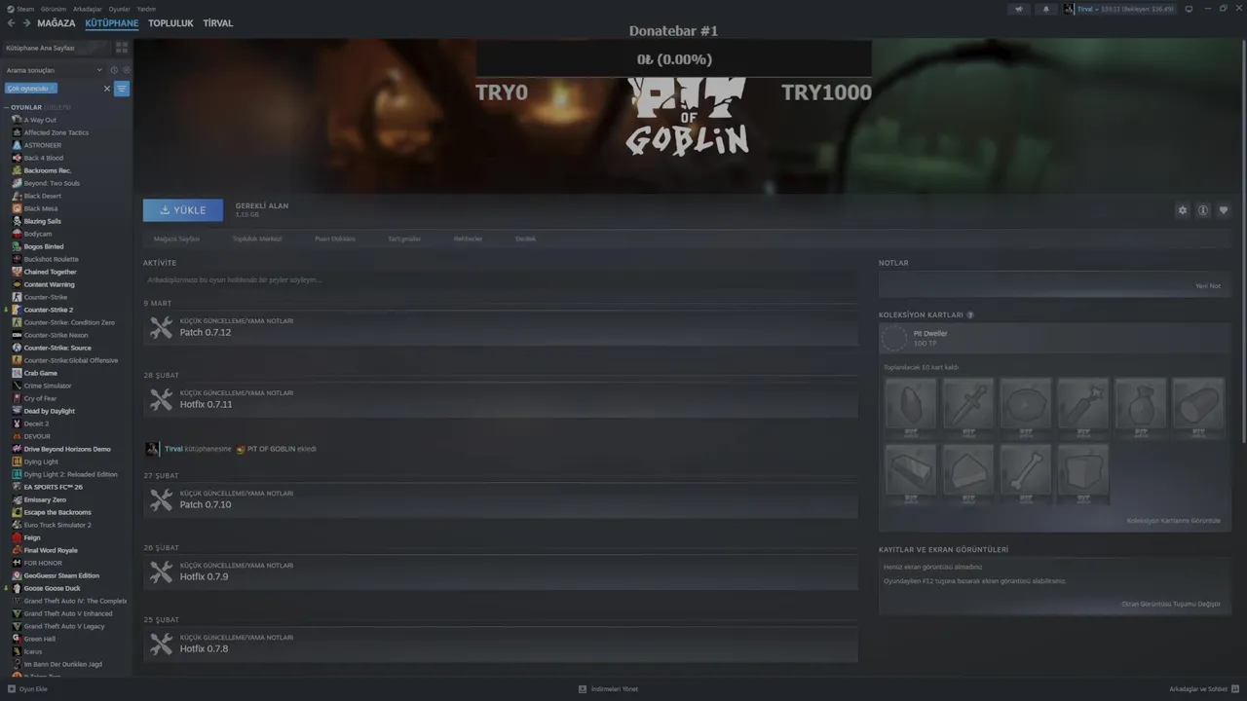This screenshot has width=1247, height=701.
Task: Open the Puan Dükkânı link
Action: [x=335, y=239]
